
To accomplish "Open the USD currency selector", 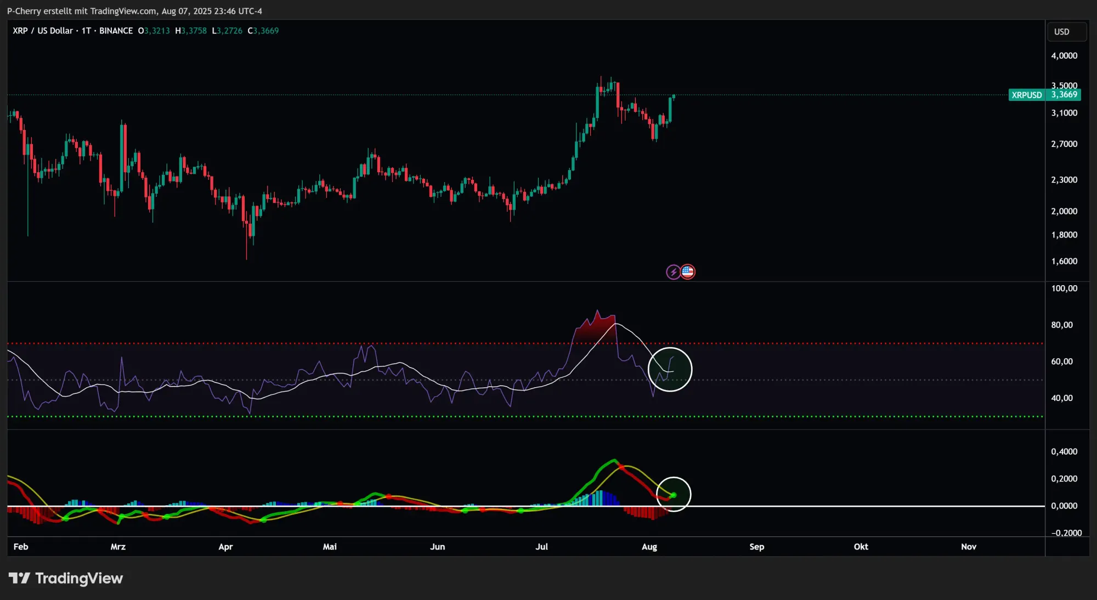I will (1066, 32).
